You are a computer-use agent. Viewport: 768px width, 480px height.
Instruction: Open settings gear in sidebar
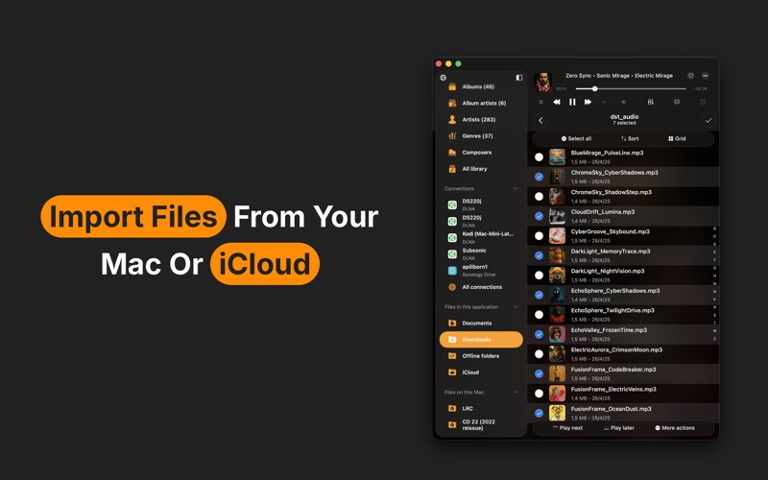point(443,78)
